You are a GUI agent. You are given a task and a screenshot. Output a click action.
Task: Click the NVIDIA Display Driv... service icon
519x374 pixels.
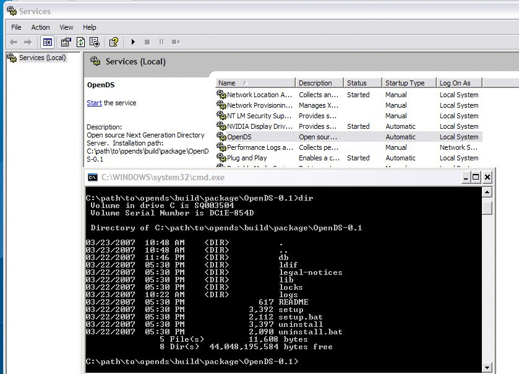click(x=221, y=126)
